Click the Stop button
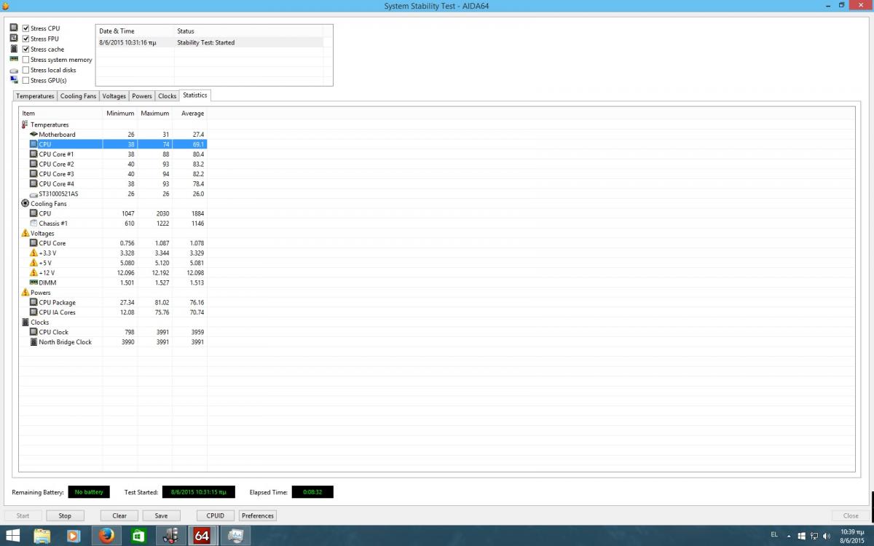Image resolution: width=874 pixels, height=546 pixels. click(x=65, y=515)
